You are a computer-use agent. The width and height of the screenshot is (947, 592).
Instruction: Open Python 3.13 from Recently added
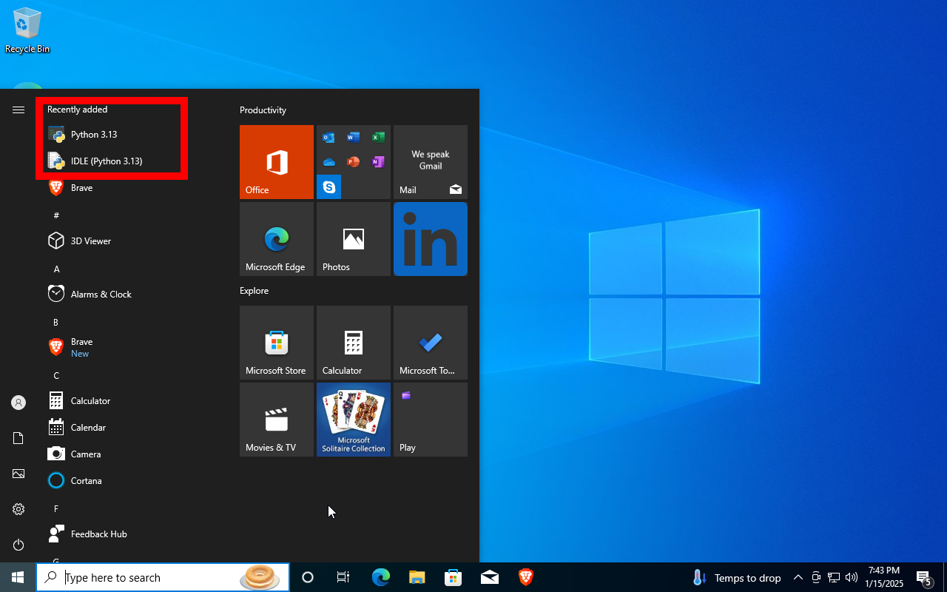pyautogui.click(x=94, y=135)
